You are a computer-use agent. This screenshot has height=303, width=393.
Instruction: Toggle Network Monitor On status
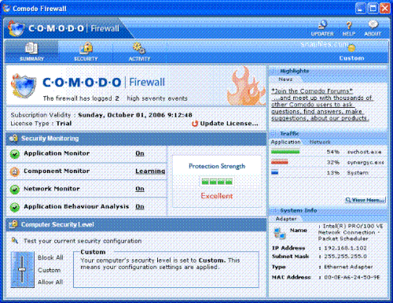pos(140,189)
